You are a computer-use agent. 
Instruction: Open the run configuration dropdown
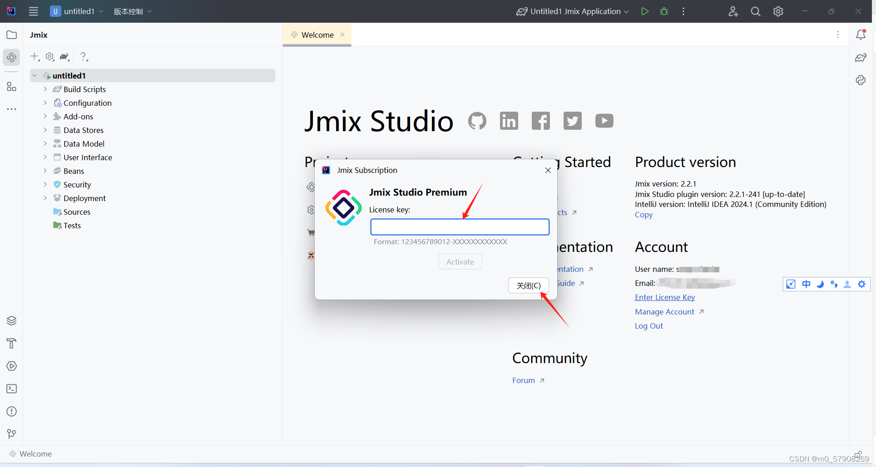[x=626, y=11]
